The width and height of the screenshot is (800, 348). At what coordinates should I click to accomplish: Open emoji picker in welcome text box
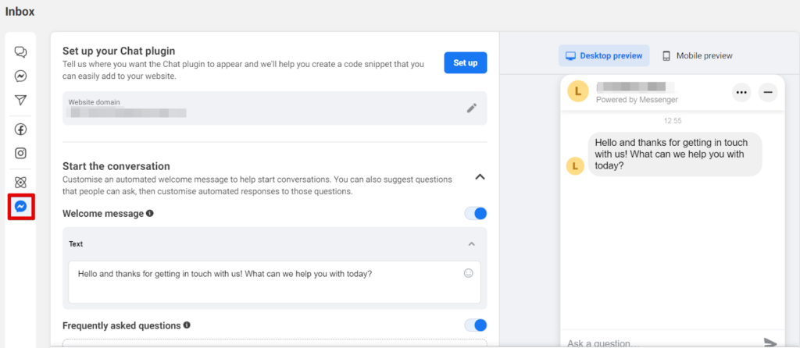[469, 273]
